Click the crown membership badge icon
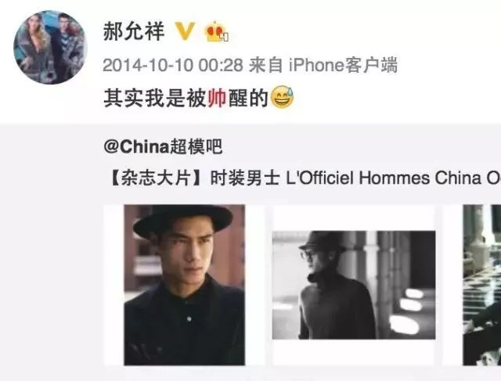Image resolution: width=501 pixels, height=381 pixels. 216,31
